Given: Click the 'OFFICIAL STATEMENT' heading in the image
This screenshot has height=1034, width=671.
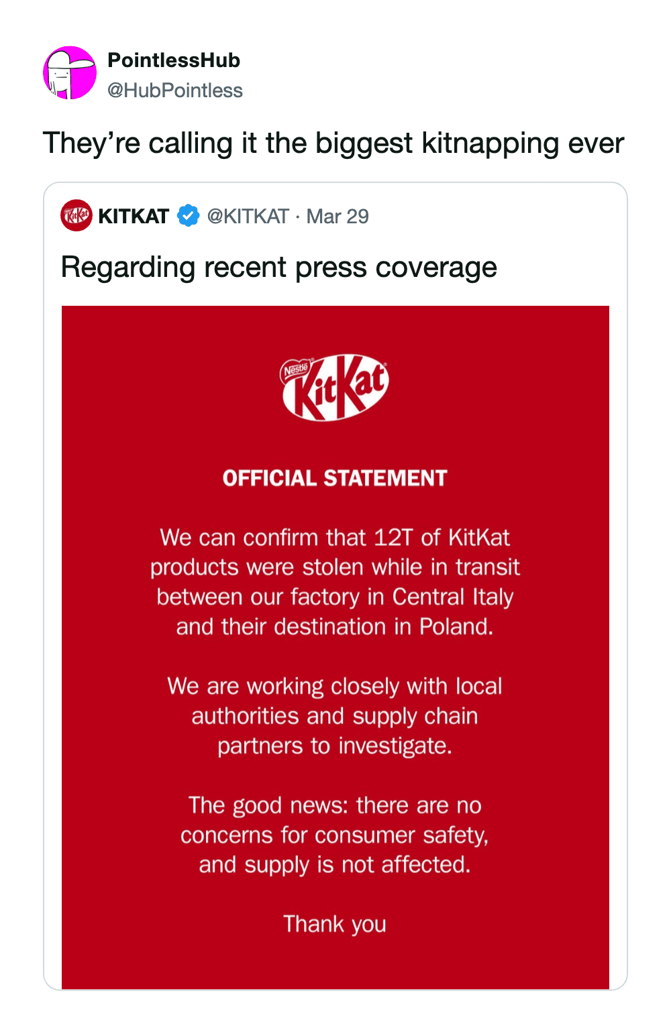Looking at the screenshot, I should coord(335,478).
